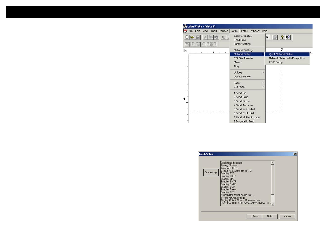
Task: Select the pointer arrow tool icon
Action: (x=267, y=37)
